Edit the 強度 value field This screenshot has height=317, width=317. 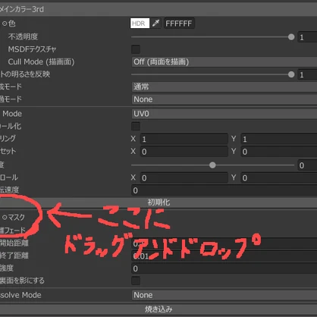[224, 268]
